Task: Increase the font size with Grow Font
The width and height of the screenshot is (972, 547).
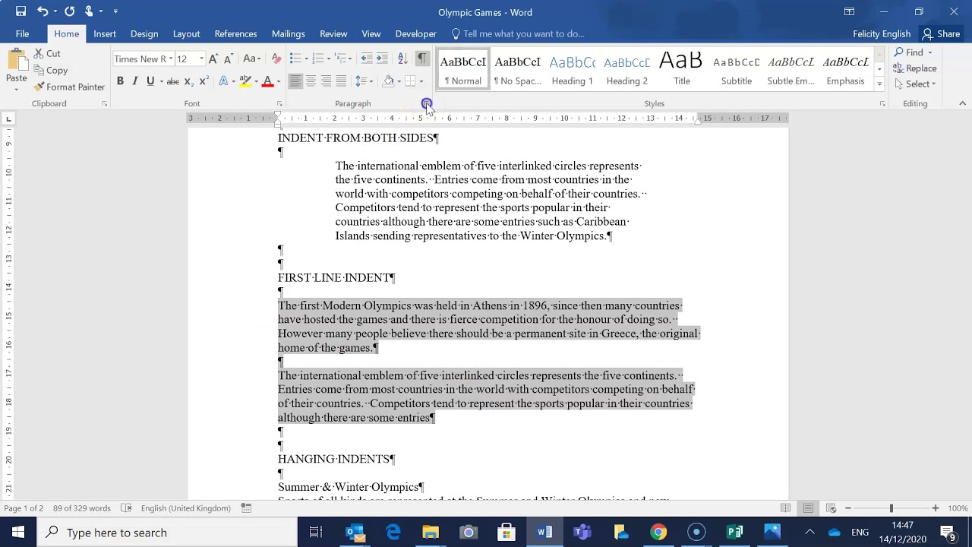Action: point(213,58)
